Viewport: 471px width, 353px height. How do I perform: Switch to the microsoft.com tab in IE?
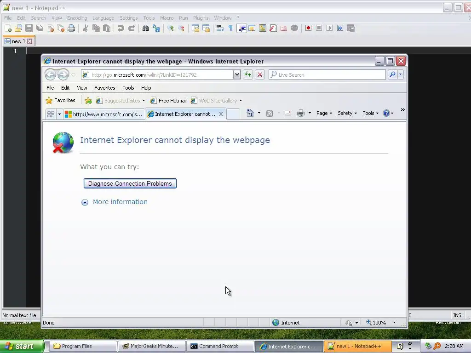coord(104,114)
